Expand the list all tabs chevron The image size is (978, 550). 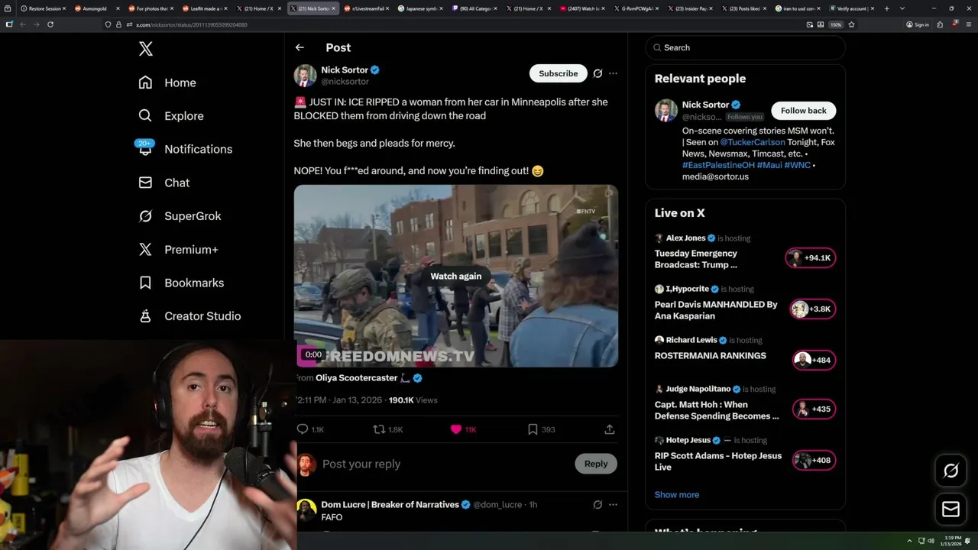point(902,8)
